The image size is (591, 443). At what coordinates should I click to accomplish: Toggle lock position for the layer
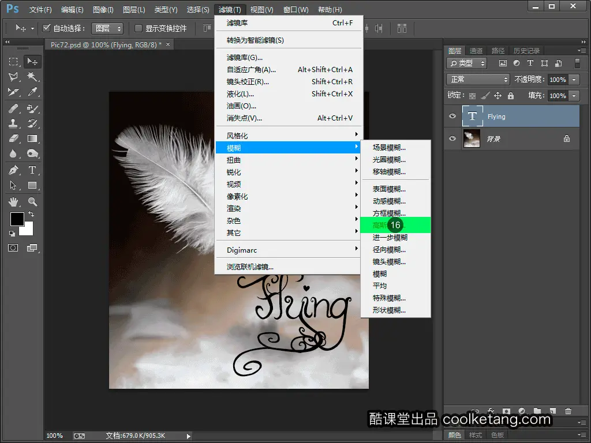(498, 96)
